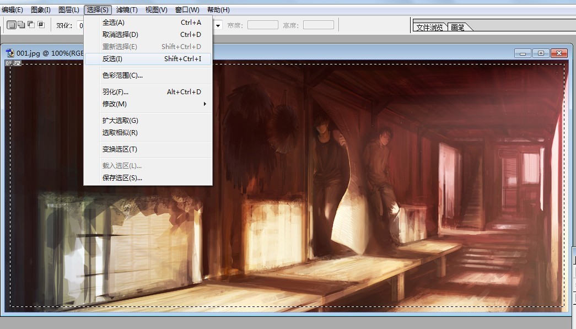Invert the selection with 反选(I)
Screen dimensions: 576x329
[148, 59]
